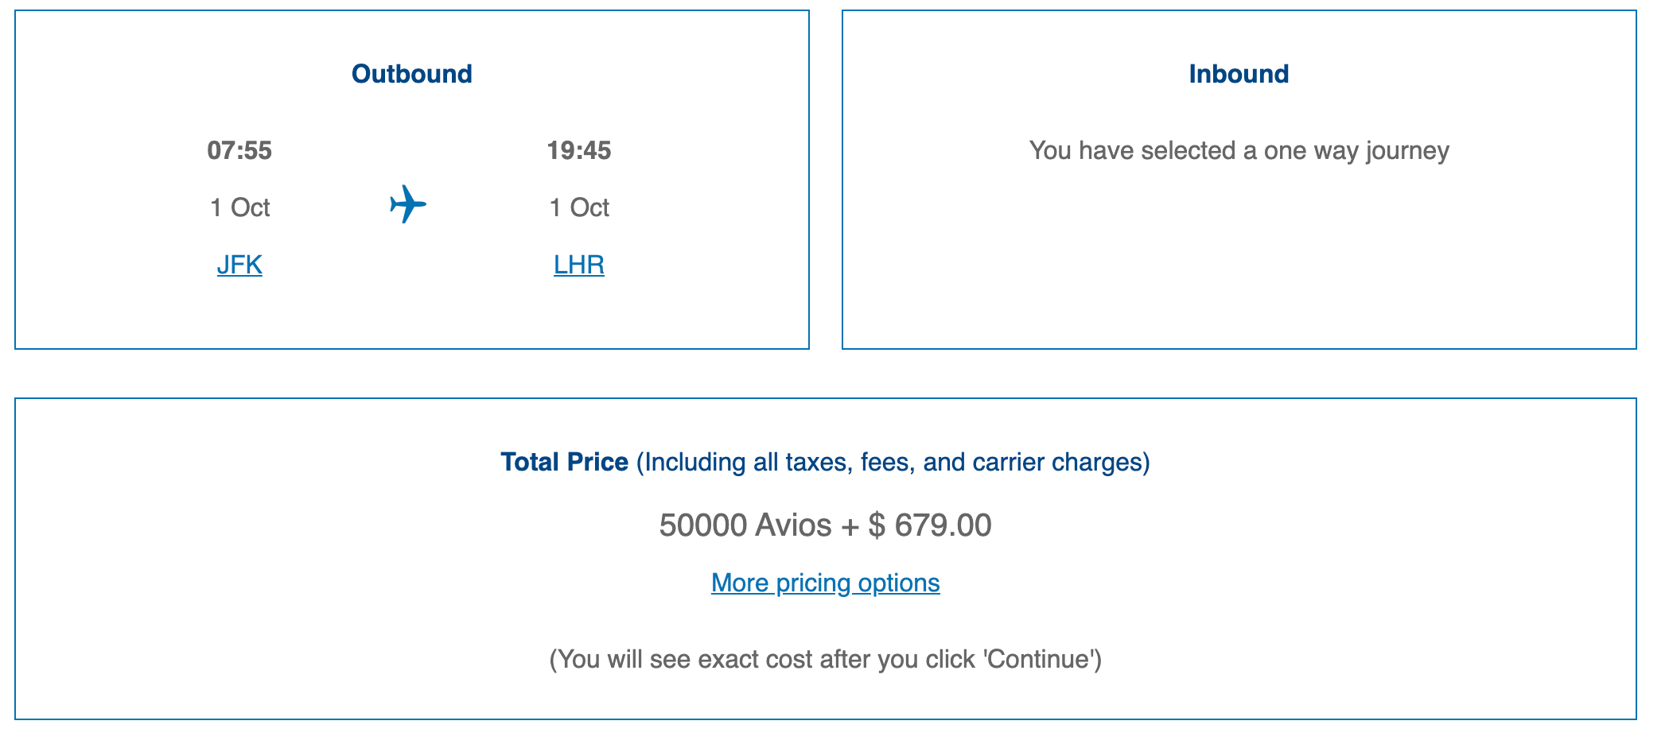
Task: Click the one way journey message
Action: click(1239, 150)
